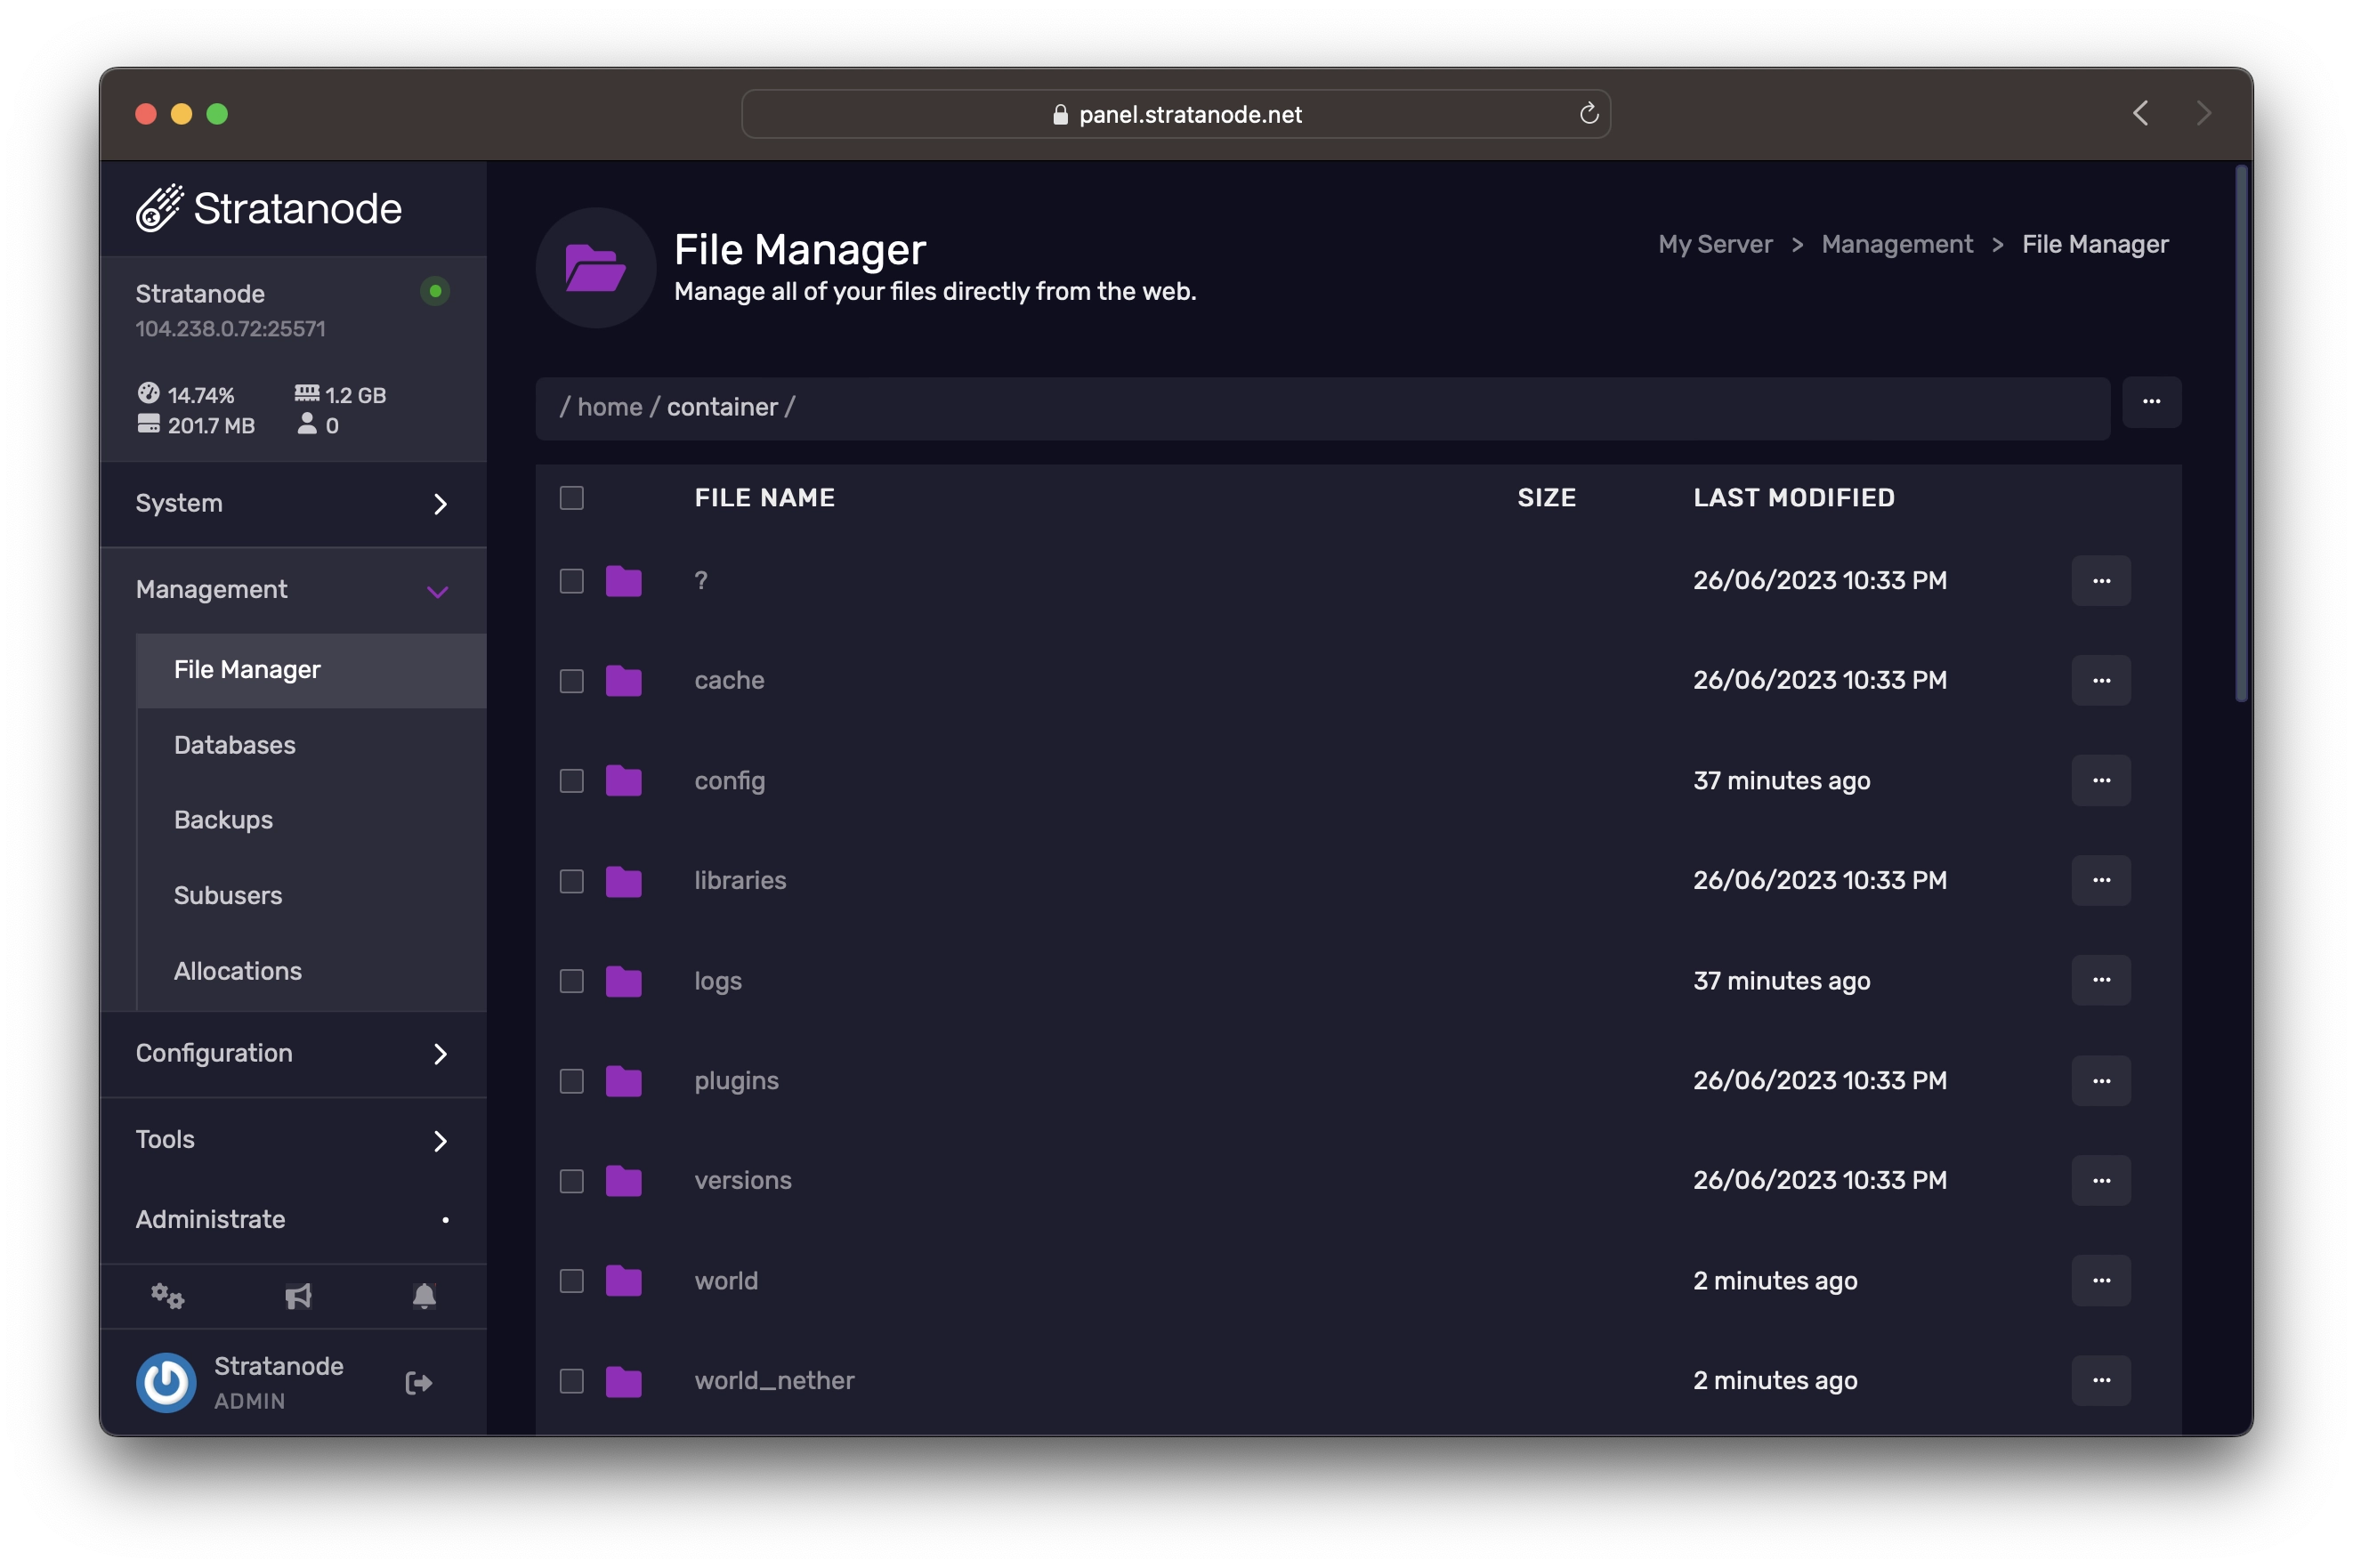The width and height of the screenshot is (2353, 1568).
Task: Open the File Manager folder header icon
Action: 595,267
